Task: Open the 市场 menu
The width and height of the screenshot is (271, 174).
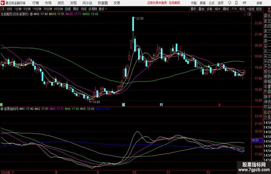Action: pyautogui.click(x=48, y=3)
